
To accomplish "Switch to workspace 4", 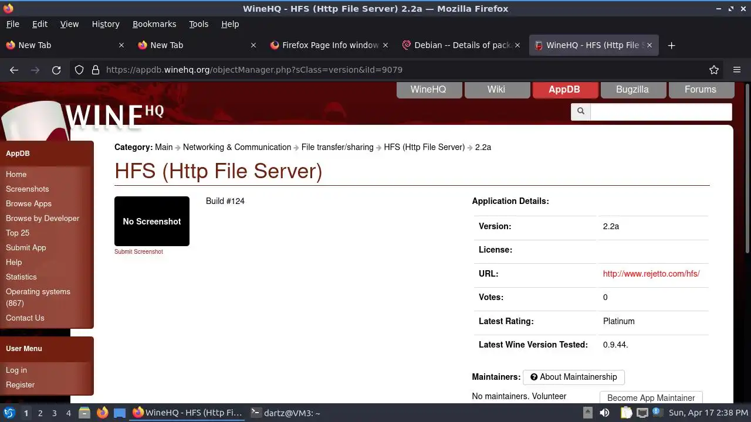I will tap(68, 413).
